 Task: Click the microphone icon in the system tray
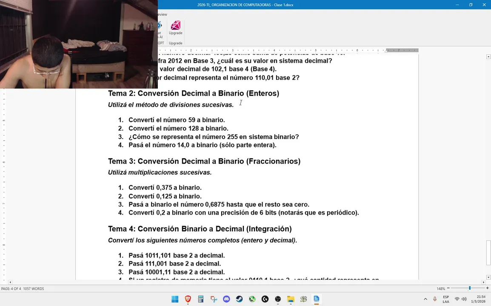pos(435,299)
